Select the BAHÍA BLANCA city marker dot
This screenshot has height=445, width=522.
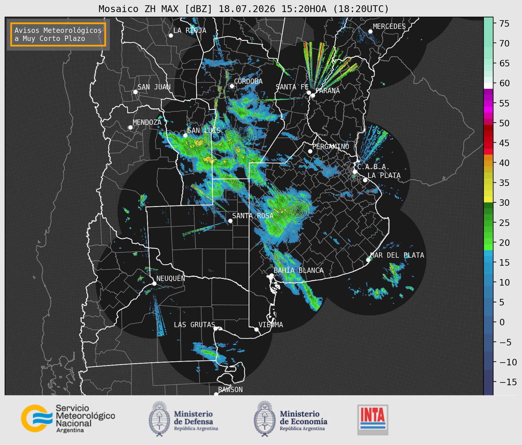(271, 275)
